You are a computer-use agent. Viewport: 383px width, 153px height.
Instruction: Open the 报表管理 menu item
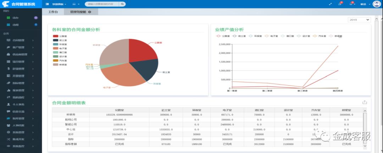tap(21, 90)
